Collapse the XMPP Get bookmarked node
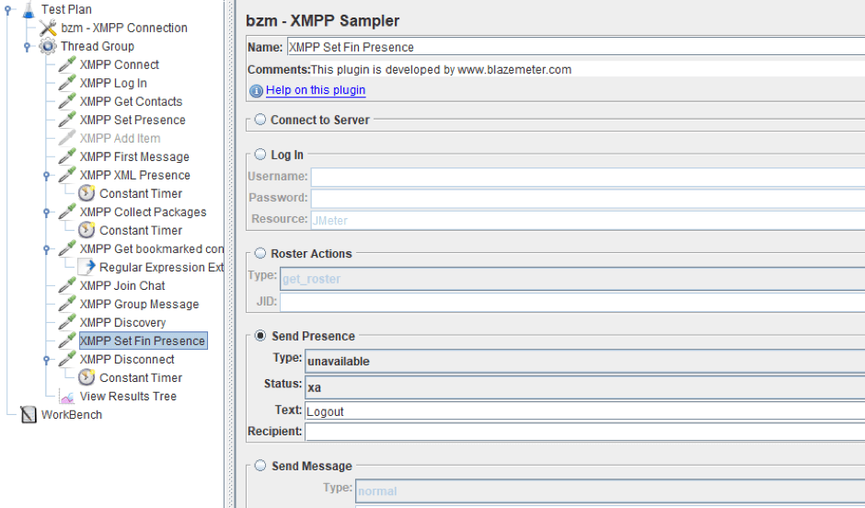This screenshot has width=865, height=508. pos(47,249)
